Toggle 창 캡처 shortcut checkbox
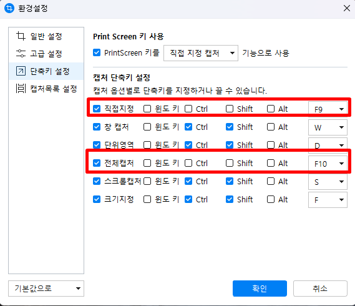This screenshot has height=306, width=355. 97,127
